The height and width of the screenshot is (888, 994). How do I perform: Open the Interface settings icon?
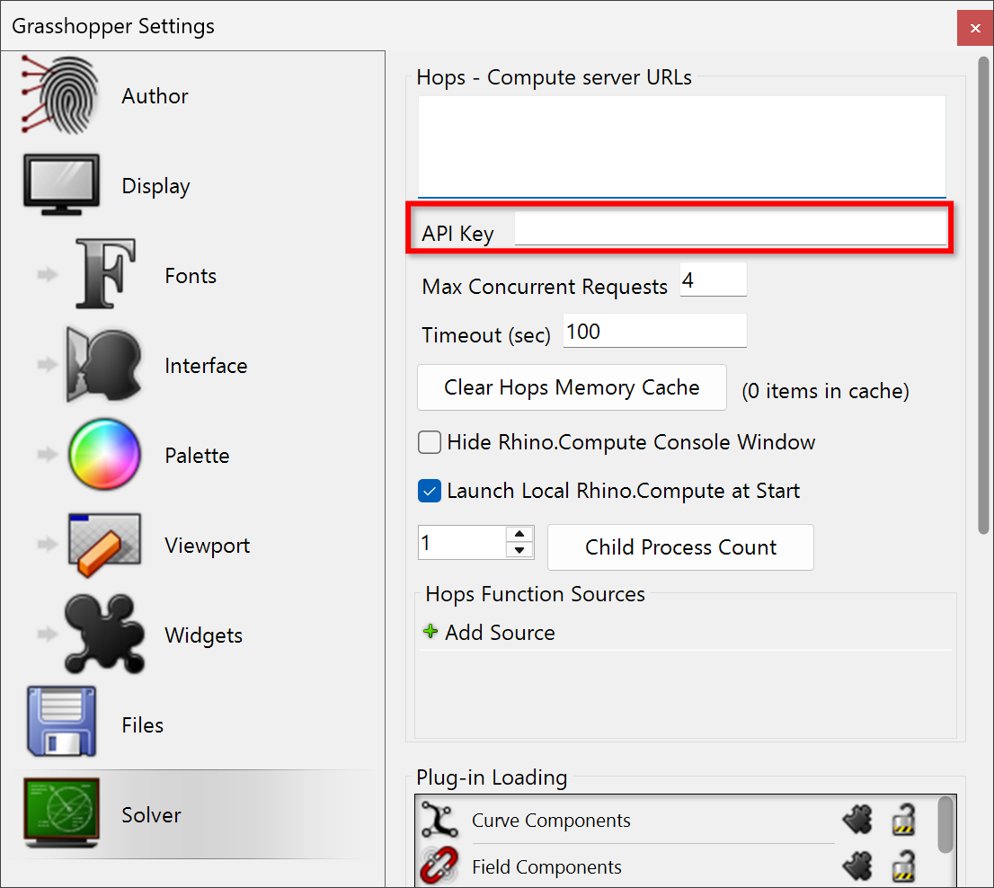(104, 366)
